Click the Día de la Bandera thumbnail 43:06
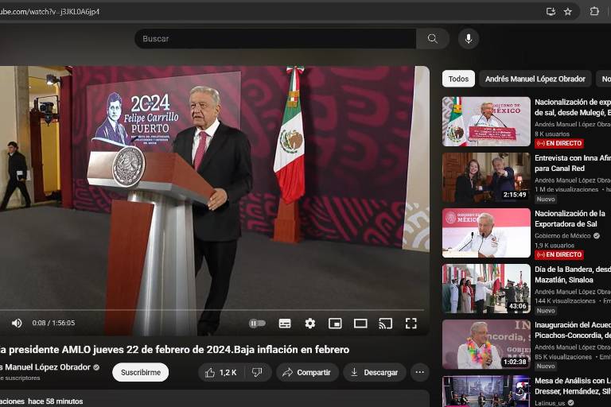The width and height of the screenshot is (611, 407). pyautogui.click(x=486, y=289)
